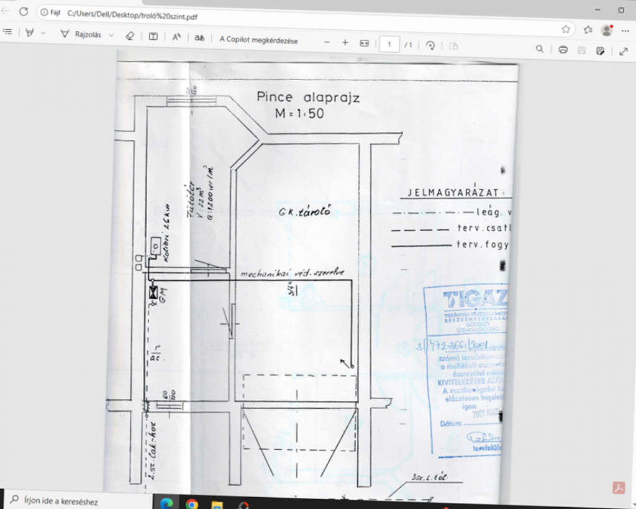Viewport: 636px width, 509px height.
Task: Enter full screen with the expand arrows icon
Action: click(624, 51)
